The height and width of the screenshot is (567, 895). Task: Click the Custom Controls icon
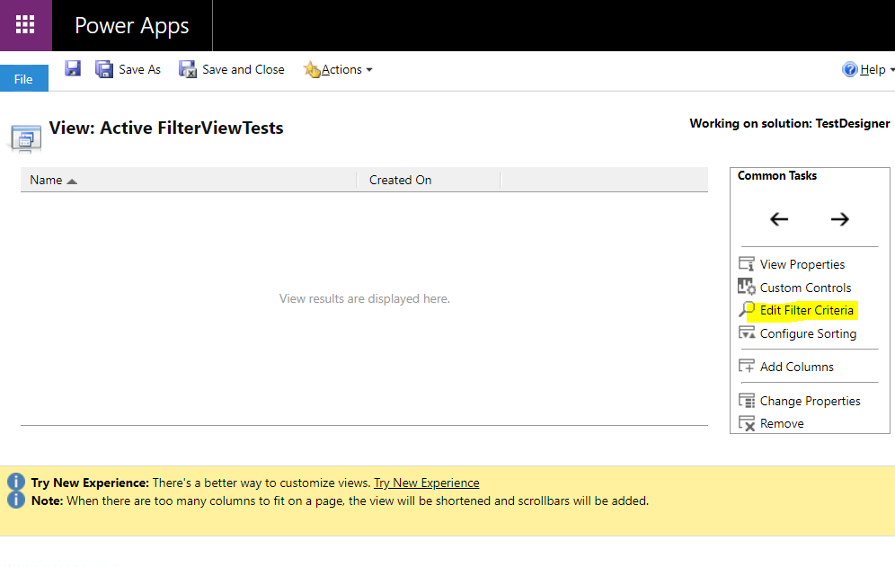(747, 287)
